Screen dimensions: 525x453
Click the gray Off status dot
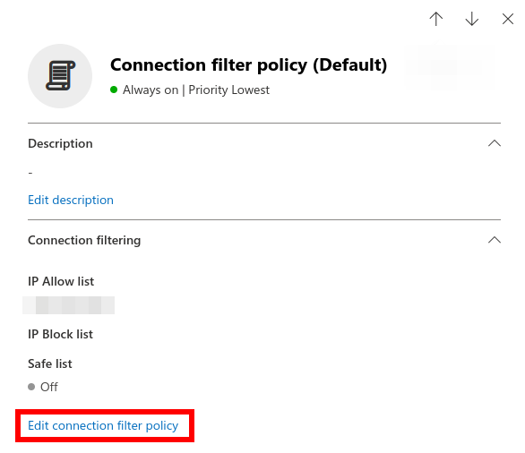pyautogui.click(x=31, y=387)
